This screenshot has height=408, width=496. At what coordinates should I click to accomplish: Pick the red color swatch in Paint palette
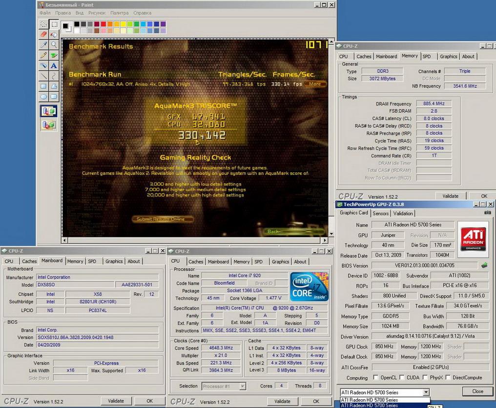tap(103, 24)
